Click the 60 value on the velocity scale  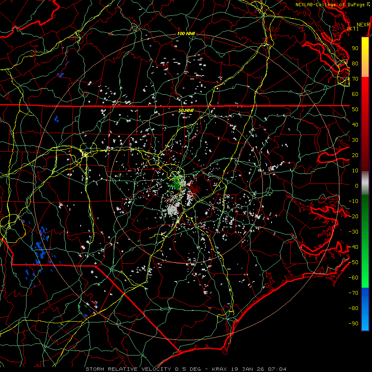tap(355, 94)
